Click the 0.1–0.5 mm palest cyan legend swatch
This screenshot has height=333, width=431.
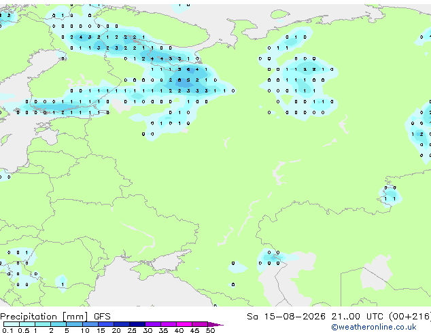coord(12,324)
